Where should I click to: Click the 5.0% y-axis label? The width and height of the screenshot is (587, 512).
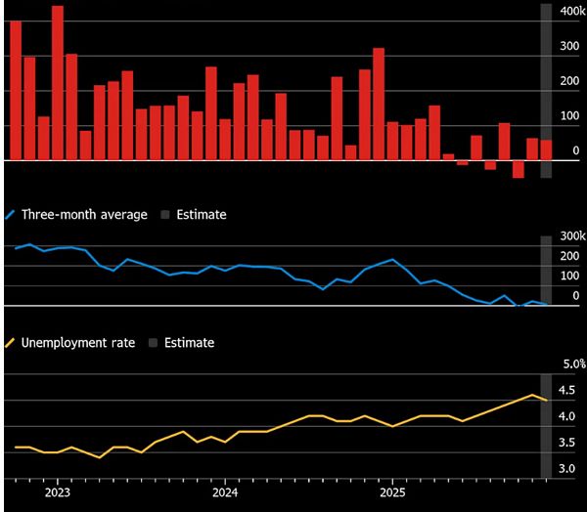coord(572,364)
